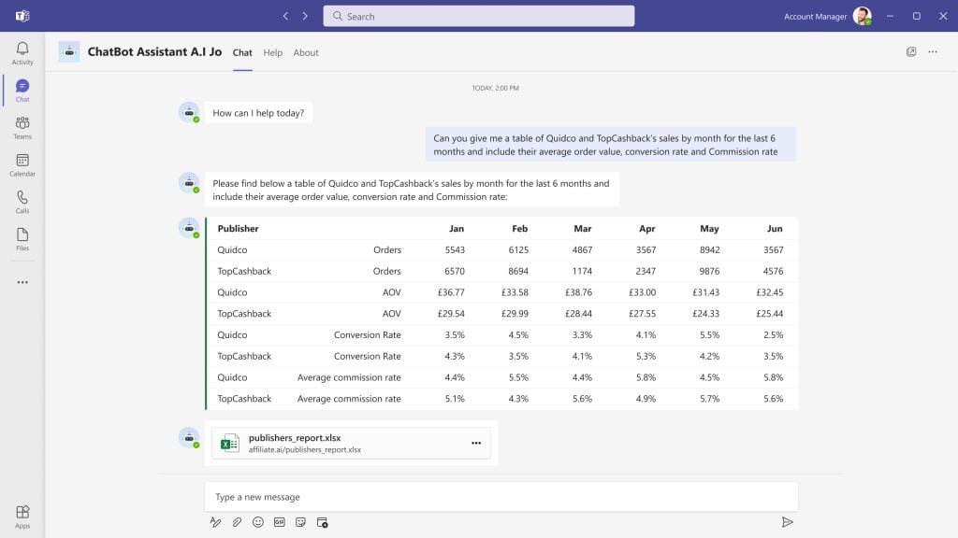Click the TopCashback Orders Mar value 1174
The image size is (958, 538).
click(x=582, y=271)
